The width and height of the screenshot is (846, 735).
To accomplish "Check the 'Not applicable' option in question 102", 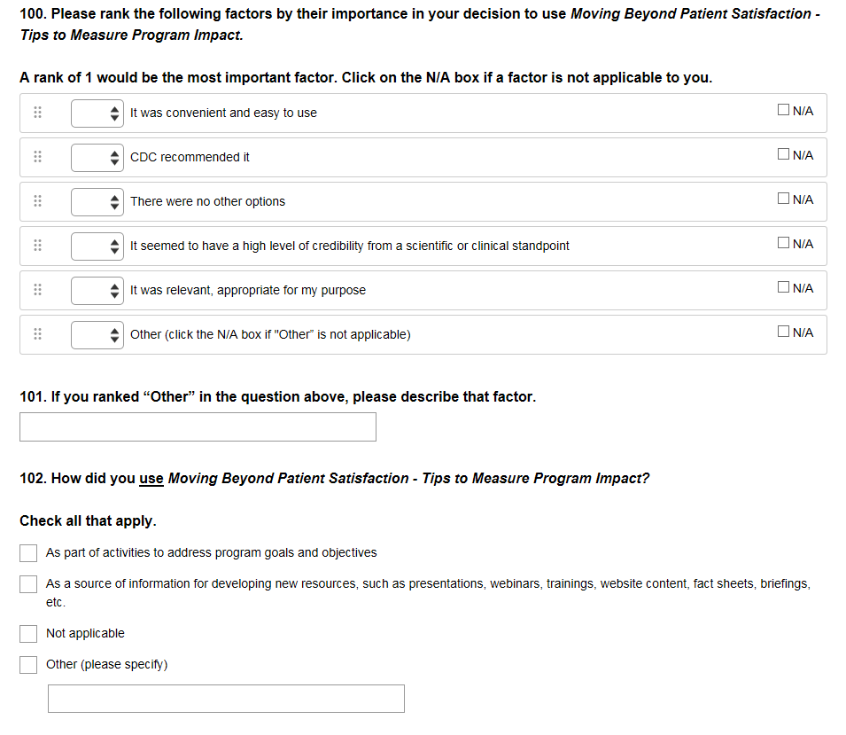I will point(28,634).
